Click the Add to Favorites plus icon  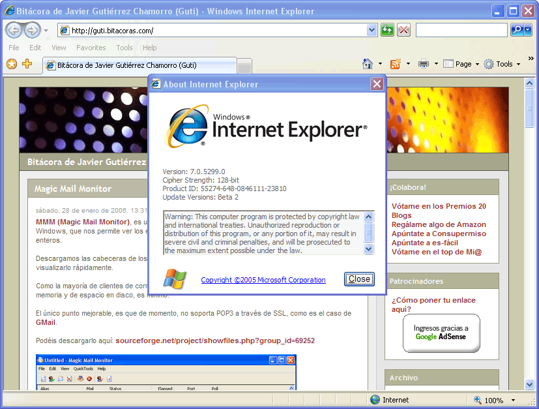[x=27, y=64]
